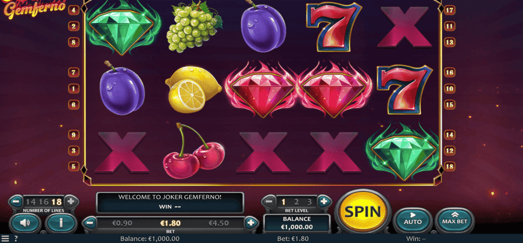Click payline marker 17 on right side
Viewport: 523px width, 243px height.
coord(450,10)
